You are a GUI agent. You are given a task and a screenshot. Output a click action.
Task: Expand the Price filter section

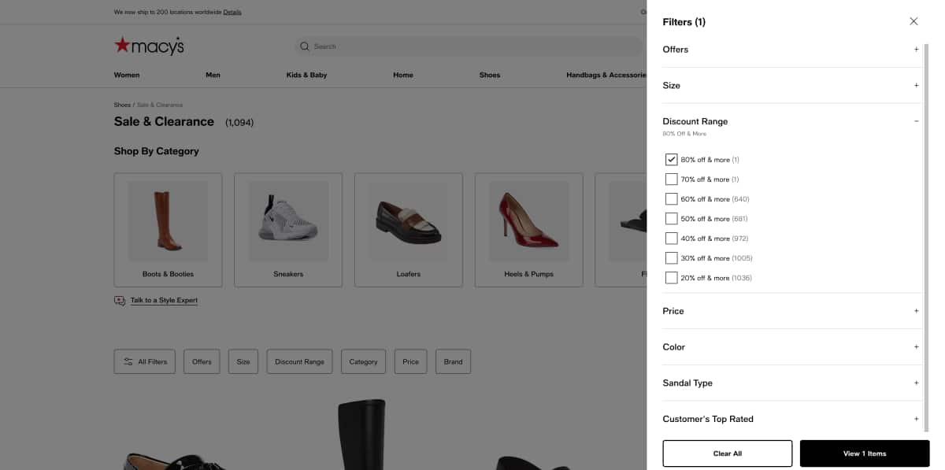pyautogui.click(x=916, y=310)
